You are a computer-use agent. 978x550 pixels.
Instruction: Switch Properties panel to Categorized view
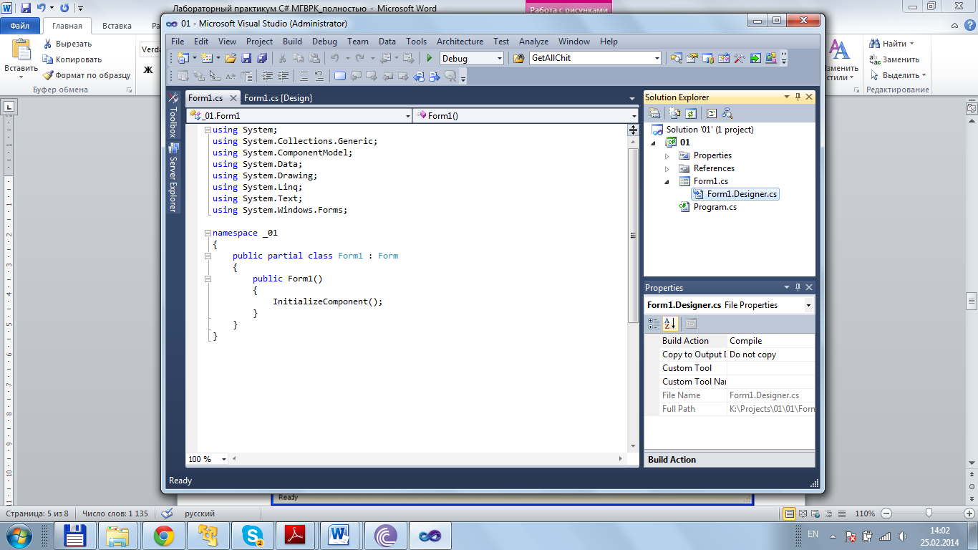coord(654,324)
